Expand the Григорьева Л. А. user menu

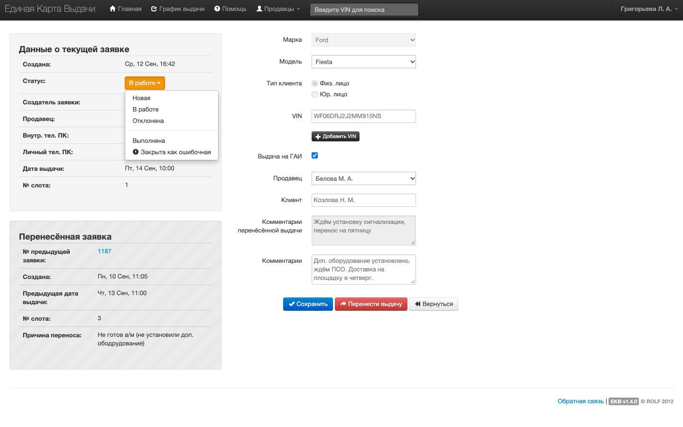pos(649,9)
